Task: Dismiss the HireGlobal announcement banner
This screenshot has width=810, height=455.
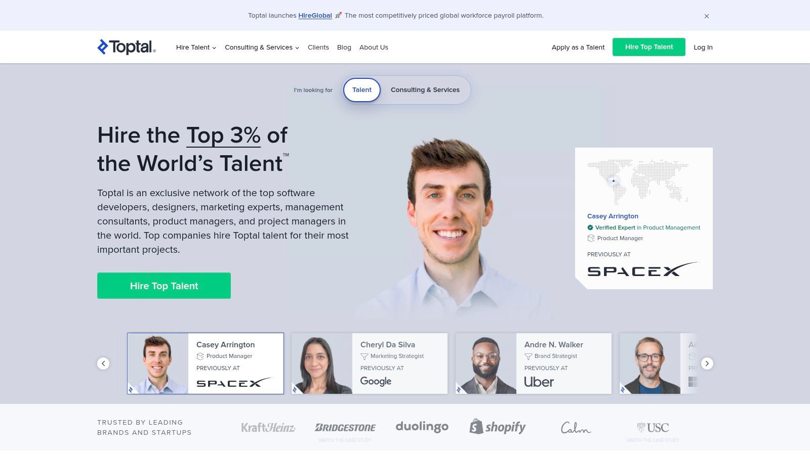Action: click(x=707, y=16)
